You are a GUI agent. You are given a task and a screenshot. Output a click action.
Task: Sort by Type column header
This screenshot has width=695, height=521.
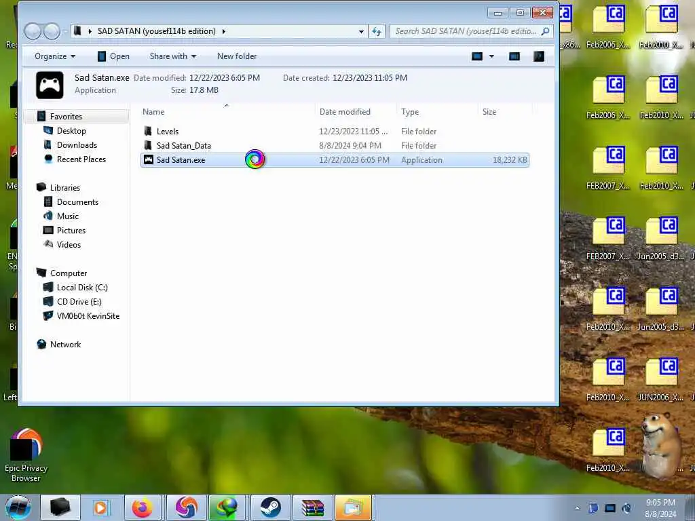click(437, 112)
